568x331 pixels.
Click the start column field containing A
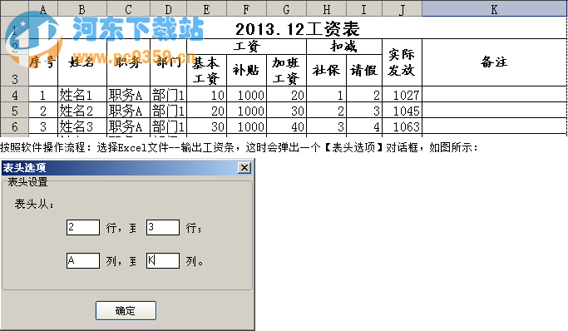(83, 260)
